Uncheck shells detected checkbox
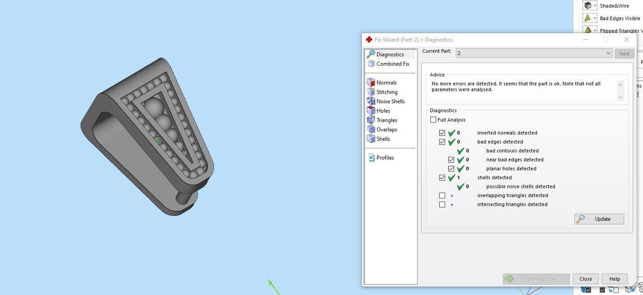This screenshot has width=643, height=295. 442,178
